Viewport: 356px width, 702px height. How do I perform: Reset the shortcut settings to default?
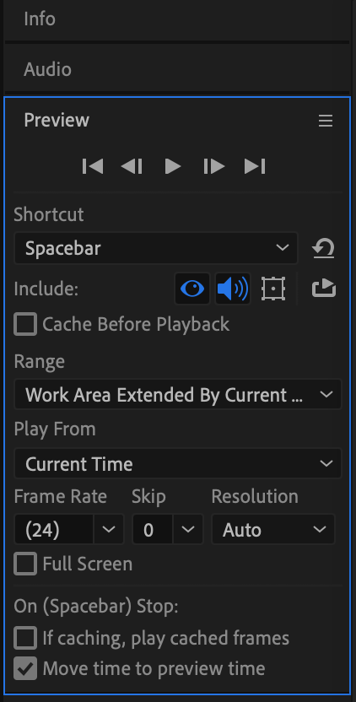pyautogui.click(x=323, y=248)
